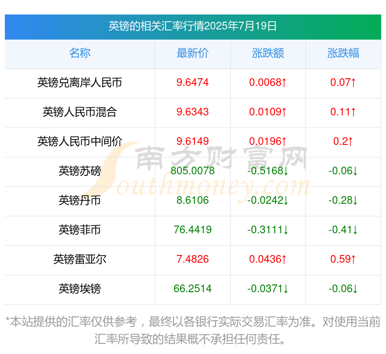This screenshot has width=386, height=354.
Task: Click the price 66.2514
Action: pyautogui.click(x=193, y=289)
